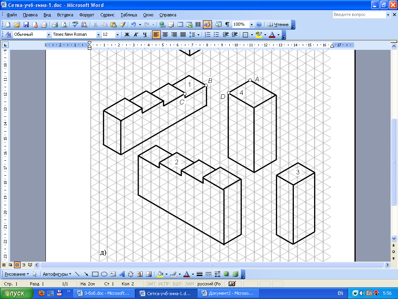Viewport: 398px width, 299px height.
Task: Toggle justified text alignment
Action: coord(183,35)
